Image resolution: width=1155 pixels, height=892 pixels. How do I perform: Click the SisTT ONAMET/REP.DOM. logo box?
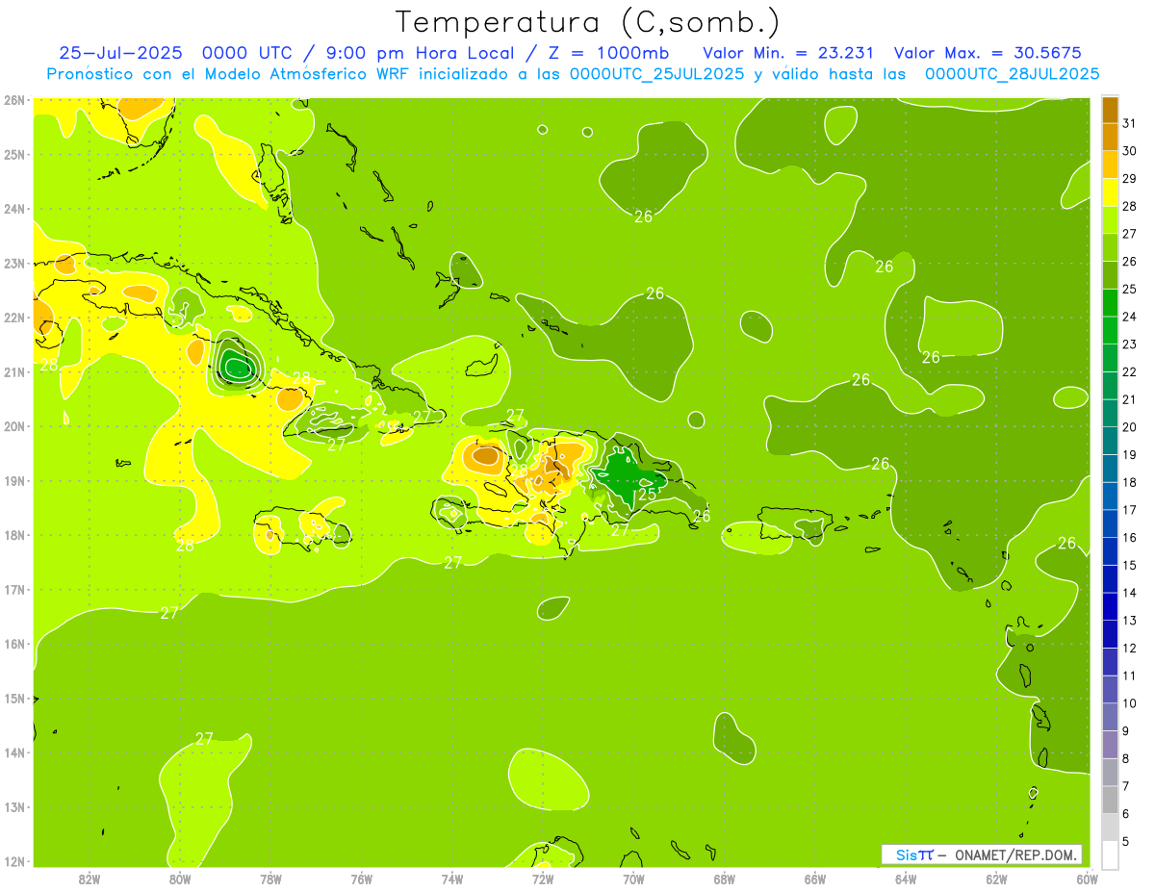click(x=981, y=854)
